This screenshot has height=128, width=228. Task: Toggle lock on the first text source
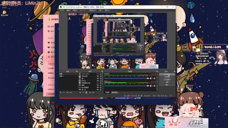click(100, 74)
